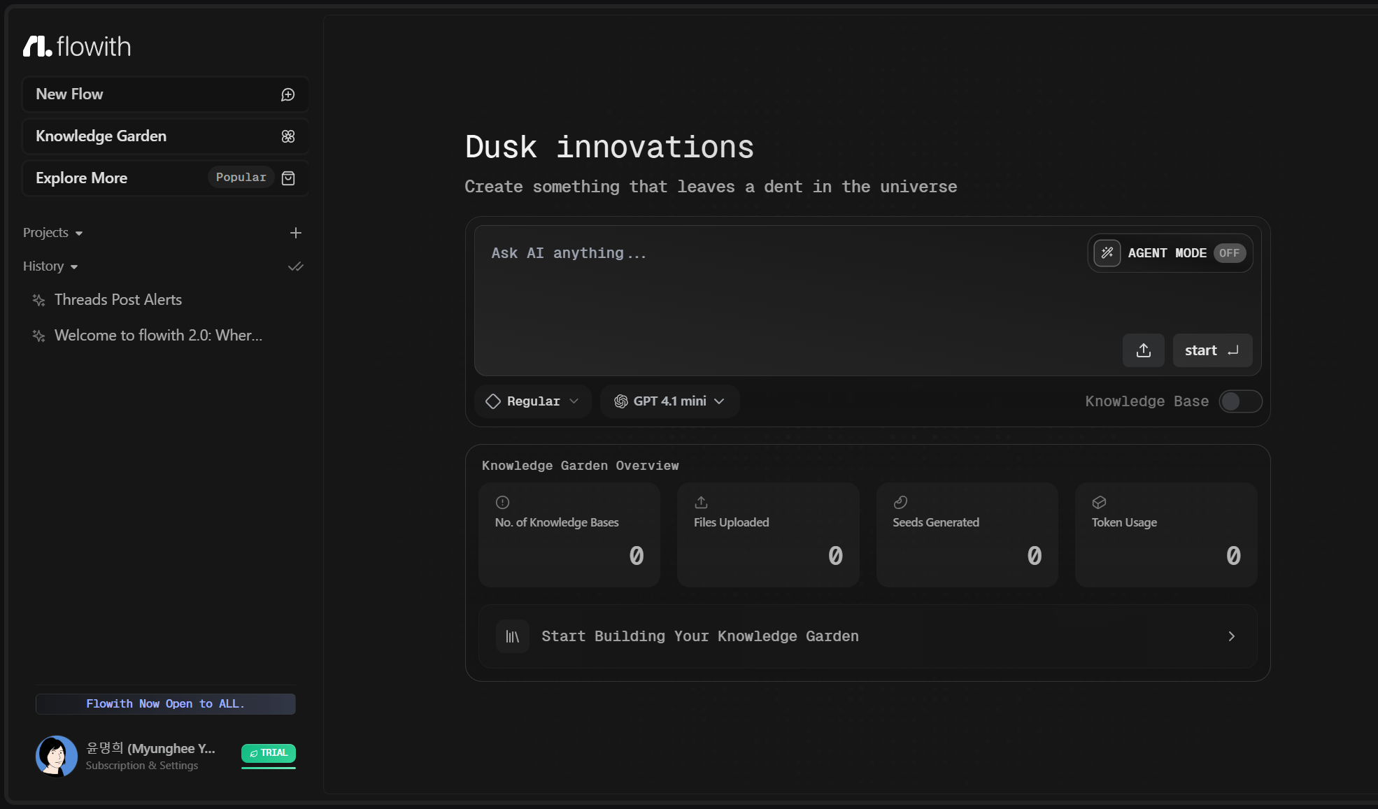Viewport: 1378px width, 809px height.
Task: Click the user avatar picture
Action: point(57,756)
